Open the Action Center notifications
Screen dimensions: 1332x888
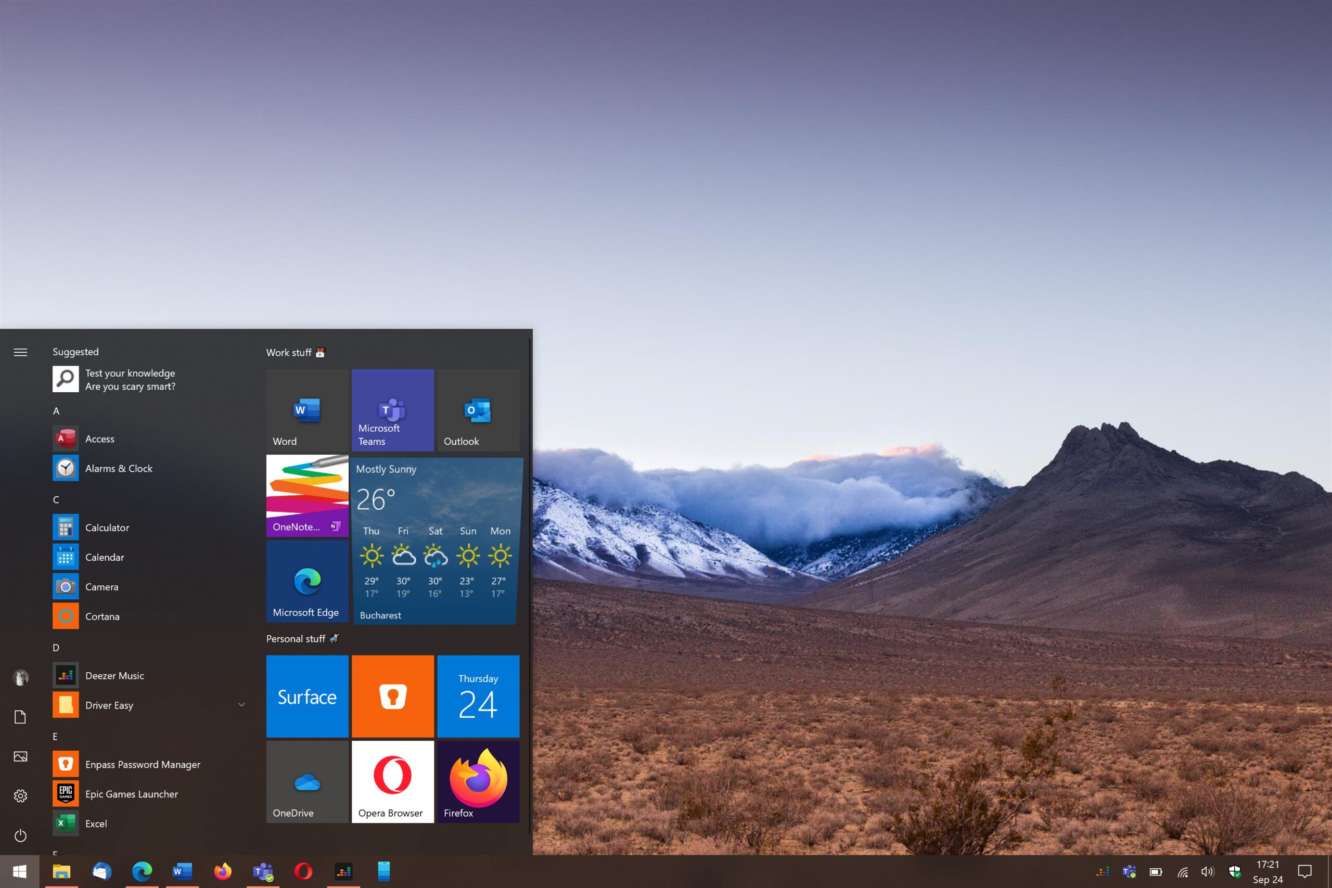pos(1305,871)
